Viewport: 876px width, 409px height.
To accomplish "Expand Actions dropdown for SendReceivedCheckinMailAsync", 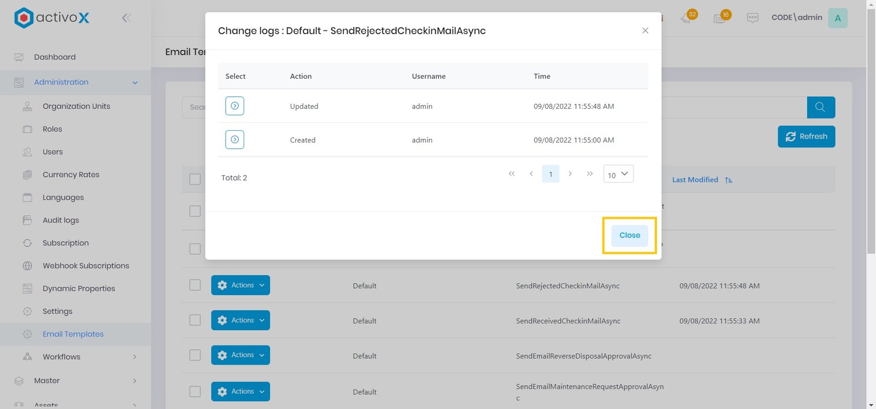I will pyautogui.click(x=240, y=320).
